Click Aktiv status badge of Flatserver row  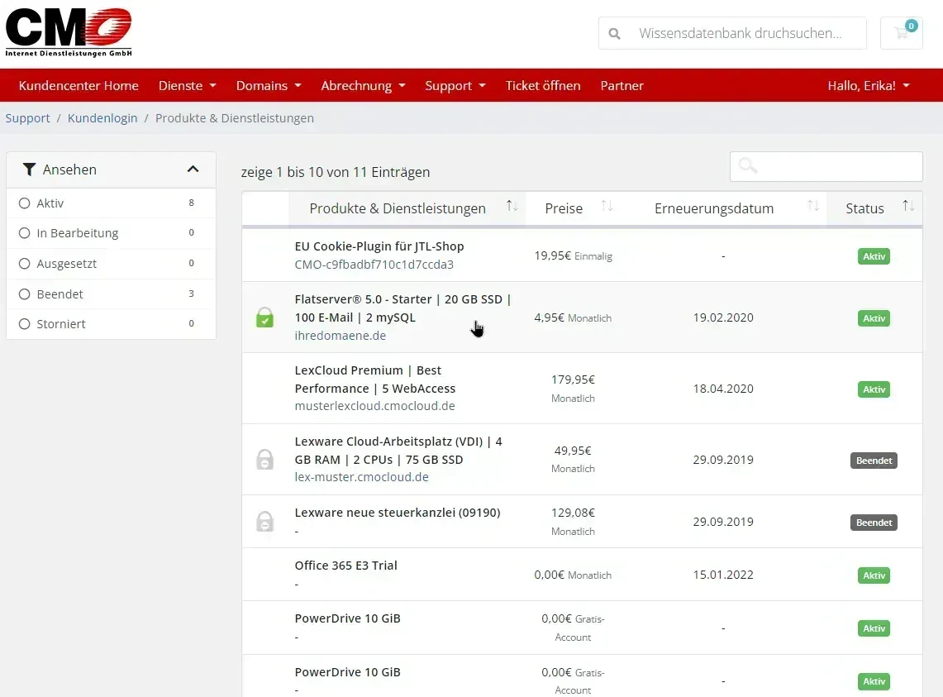[x=874, y=318]
